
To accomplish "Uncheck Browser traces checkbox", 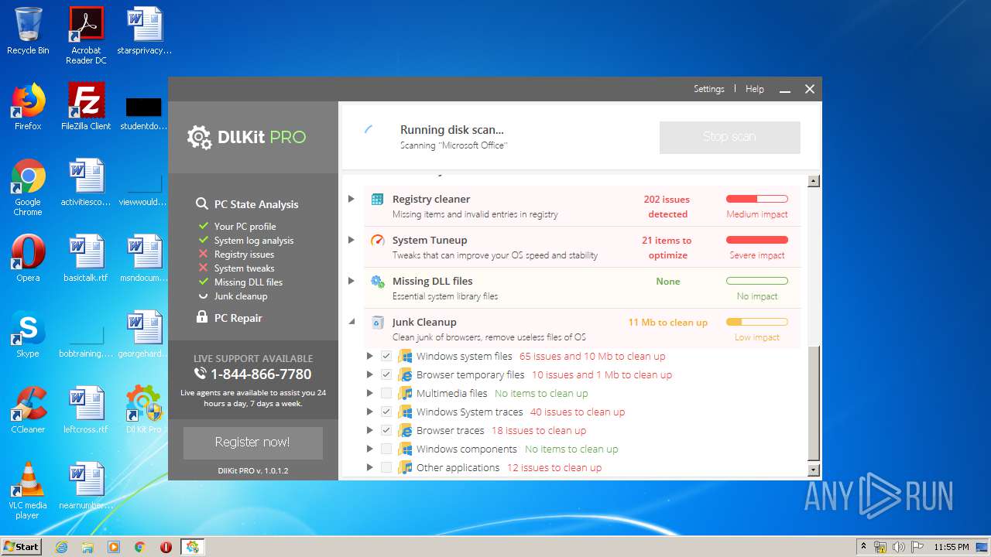I will coord(386,431).
